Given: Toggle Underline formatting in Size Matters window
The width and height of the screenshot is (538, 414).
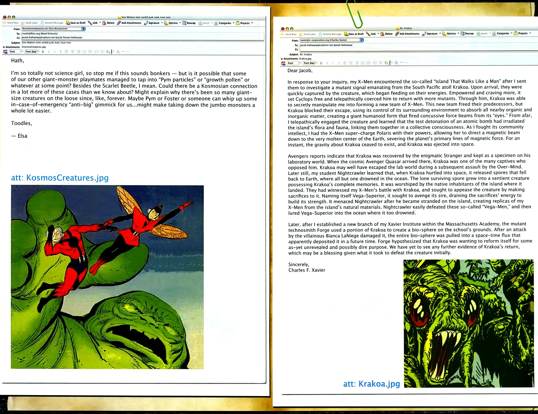Looking at the screenshot, I should (x=55, y=52).
